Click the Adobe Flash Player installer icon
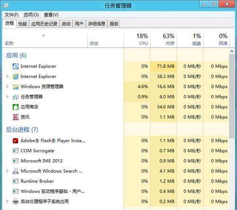Screen dimensions: 237x210 point(16,140)
